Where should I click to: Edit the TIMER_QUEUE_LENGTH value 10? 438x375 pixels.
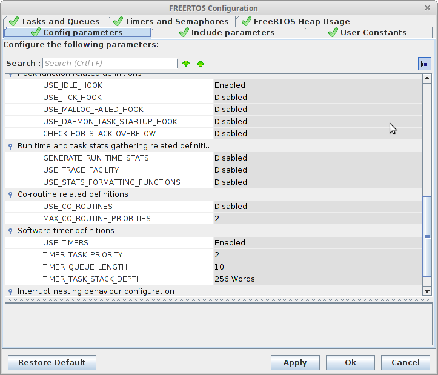pyautogui.click(x=317, y=267)
